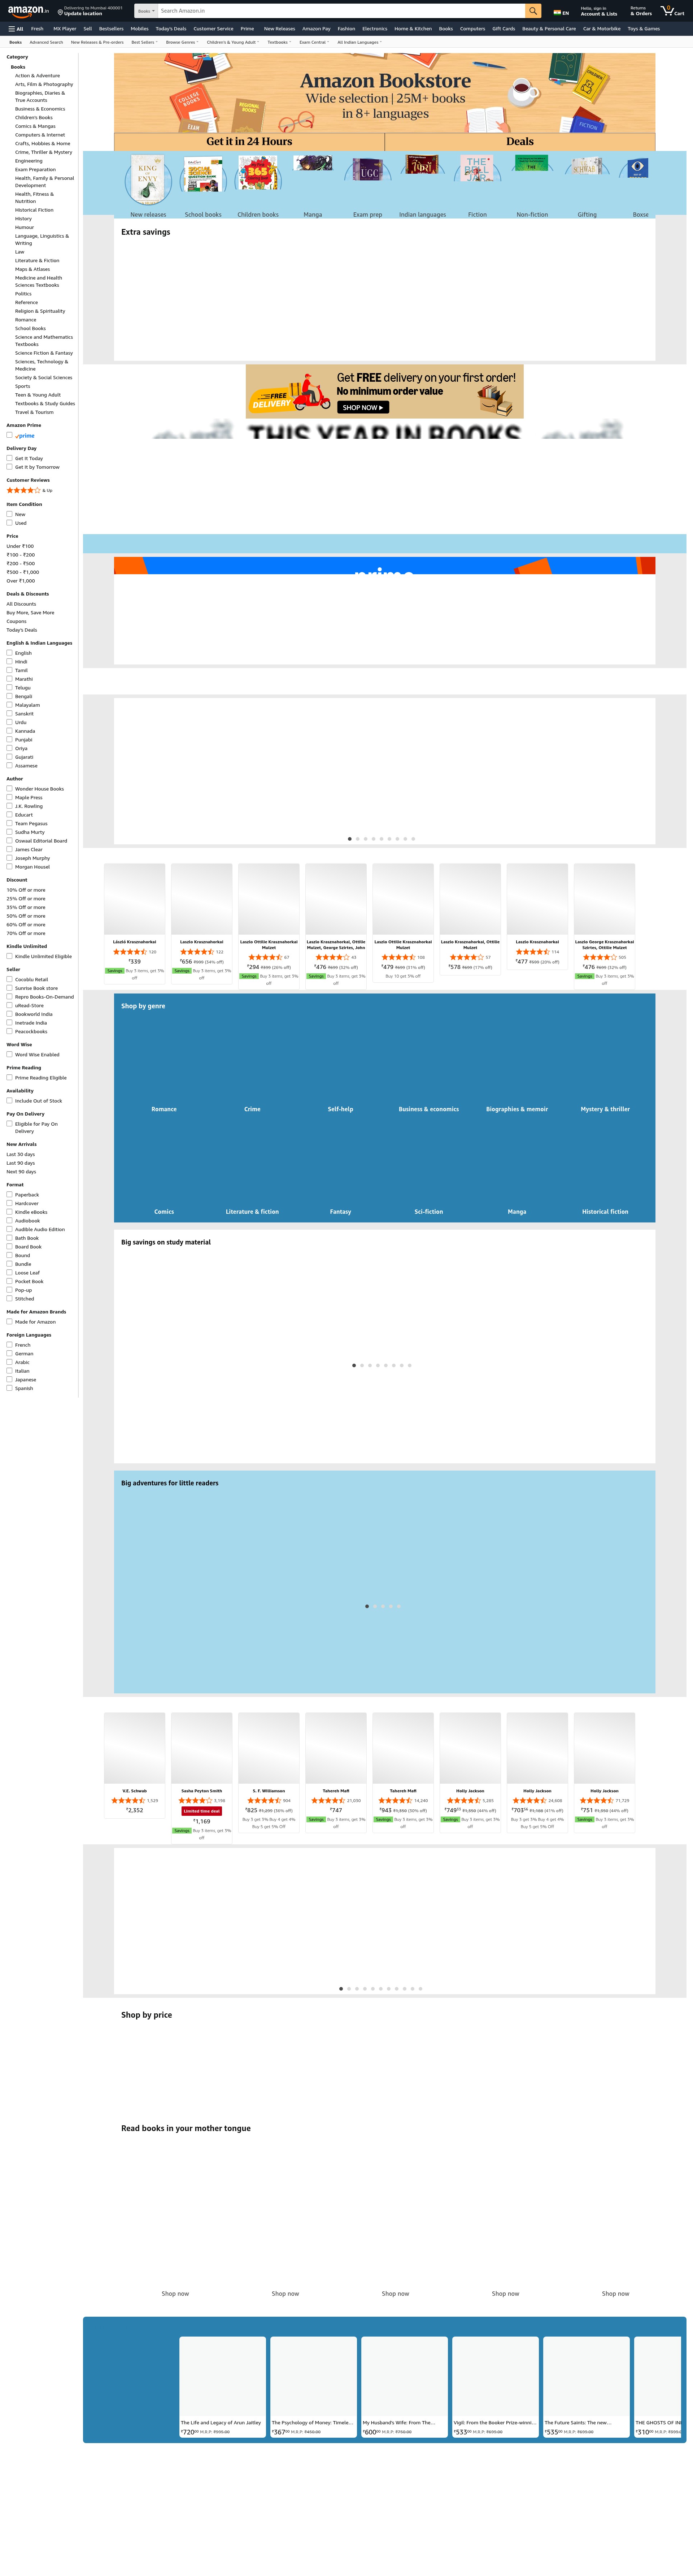Open Amazon Pay nav item

click(316, 29)
